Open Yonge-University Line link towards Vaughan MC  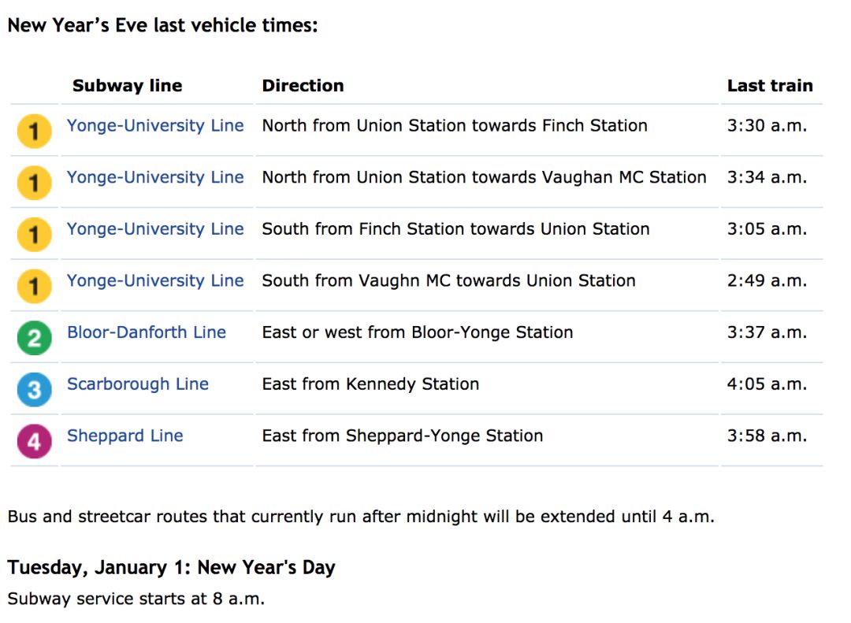(x=155, y=177)
